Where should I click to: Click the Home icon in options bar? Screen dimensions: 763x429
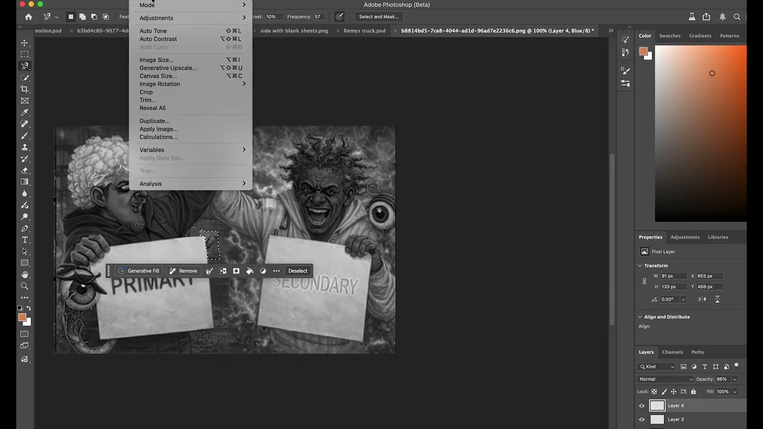(x=28, y=17)
